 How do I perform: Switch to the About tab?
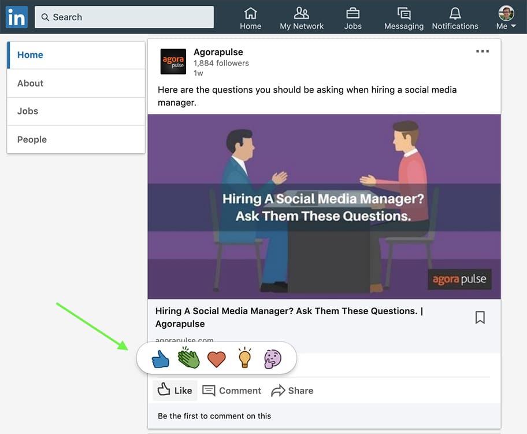[76, 83]
